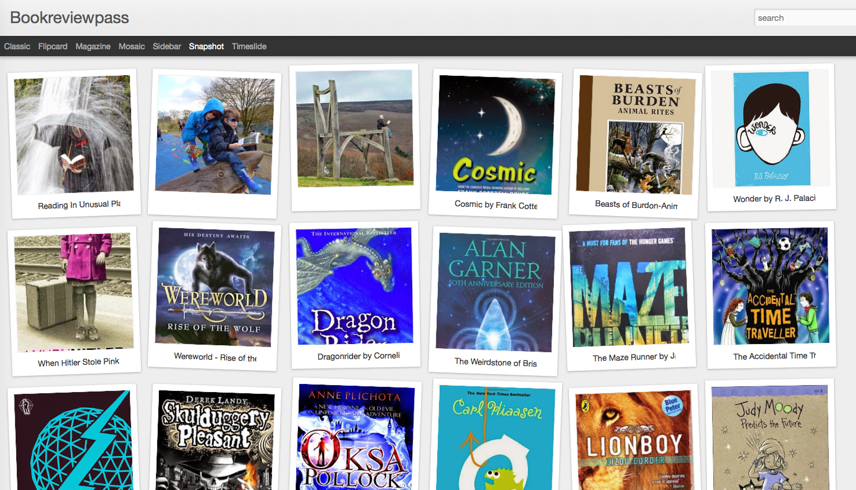Open the Oksa Pollock book cover
The width and height of the screenshot is (856, 490).
355,437
